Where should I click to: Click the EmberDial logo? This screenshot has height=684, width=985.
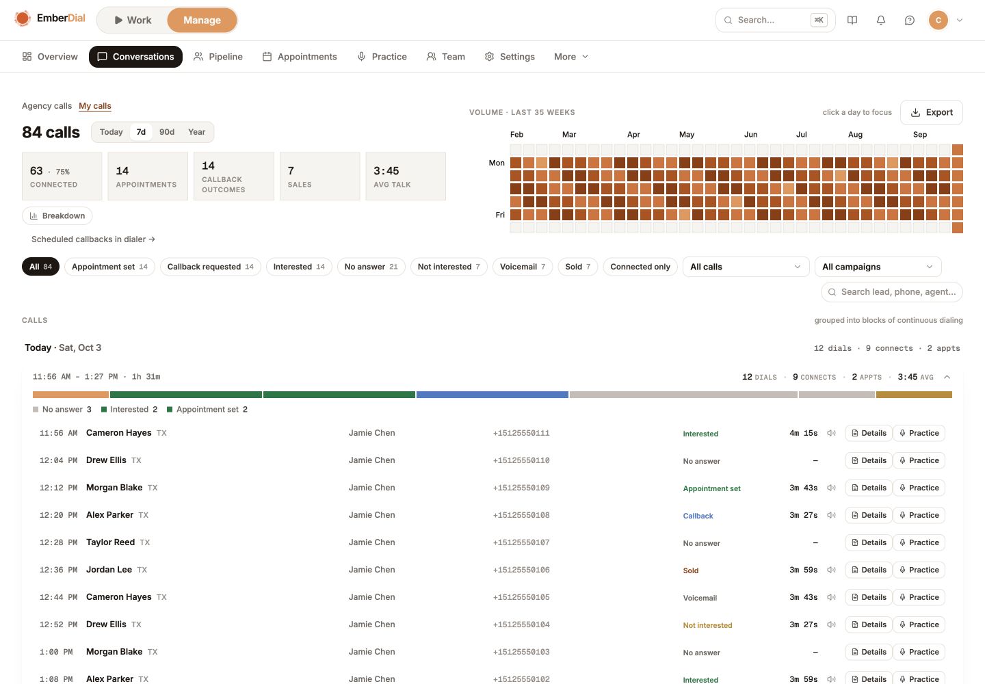[50, 18]
